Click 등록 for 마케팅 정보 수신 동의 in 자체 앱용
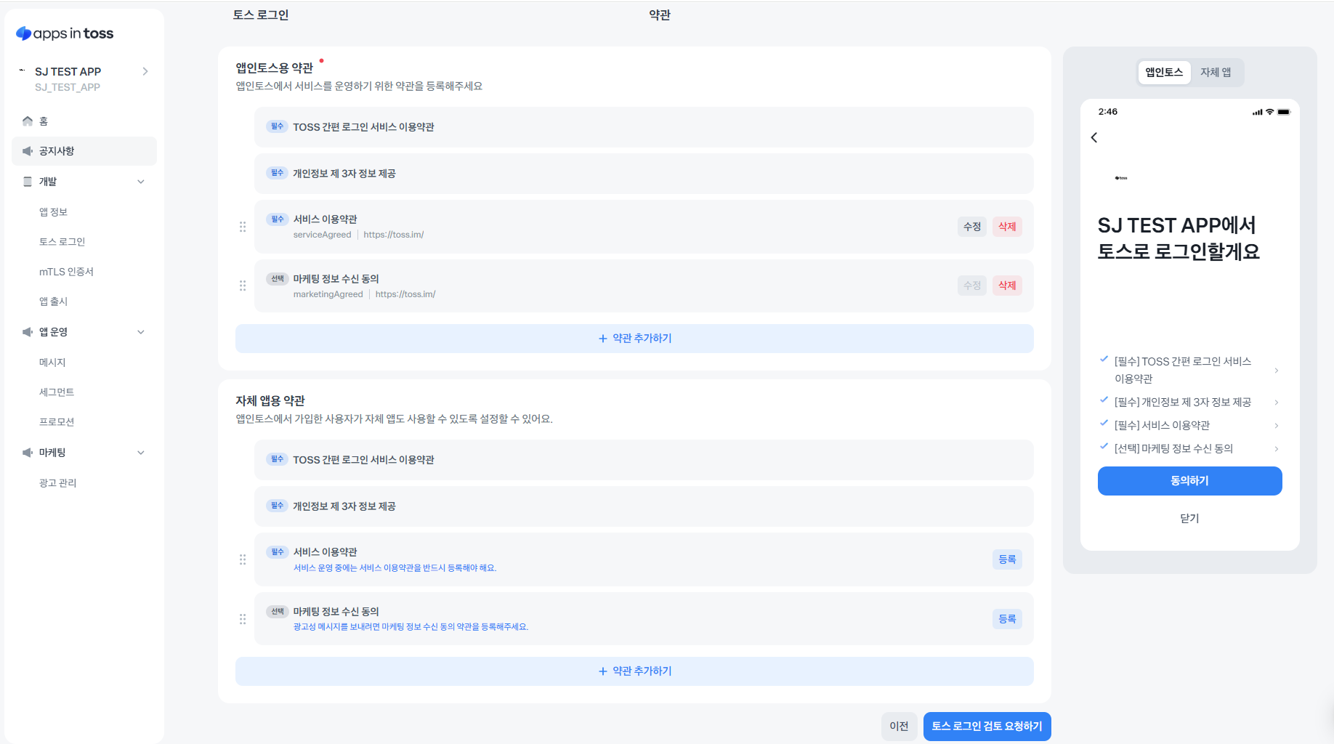Viewport: 1334px width, 744px height. [1007, 619]
